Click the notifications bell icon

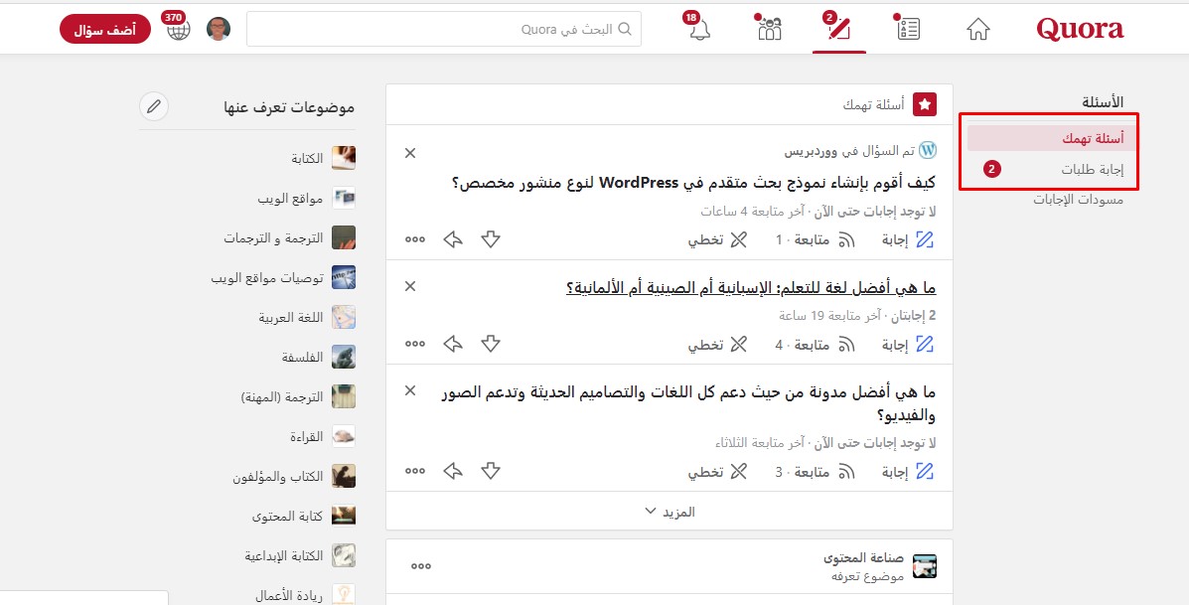tap(700, 30)
